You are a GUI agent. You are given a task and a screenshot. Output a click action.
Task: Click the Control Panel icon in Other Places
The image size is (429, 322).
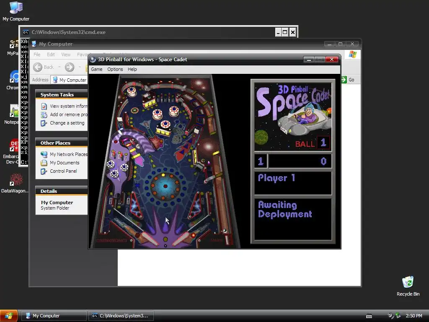pos(44,171)
